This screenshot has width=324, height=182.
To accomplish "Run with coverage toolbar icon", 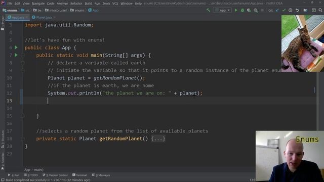I will pyautogui.click(x=249, y=10).
